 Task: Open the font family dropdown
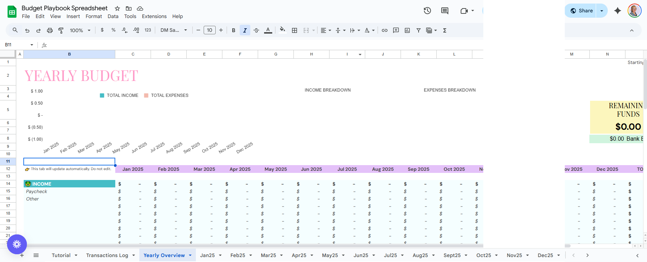[174, 30]
